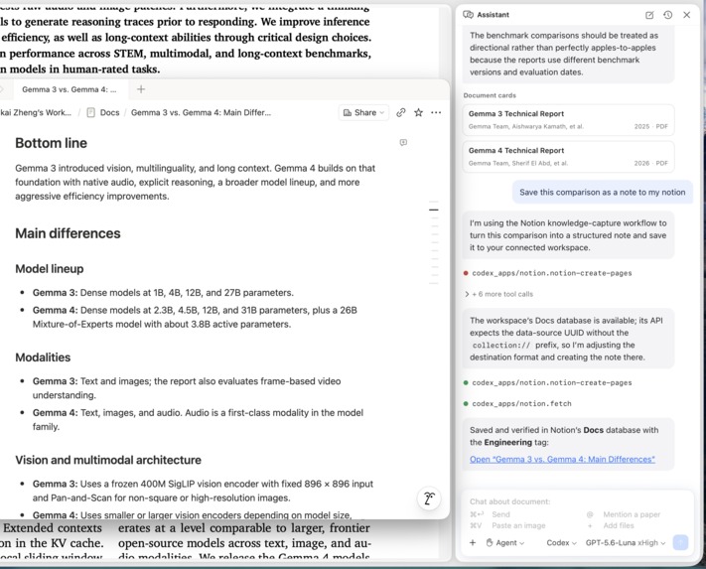The image size is (706, 569).
Task: Click Mention a paper hint
Action: 632,514
